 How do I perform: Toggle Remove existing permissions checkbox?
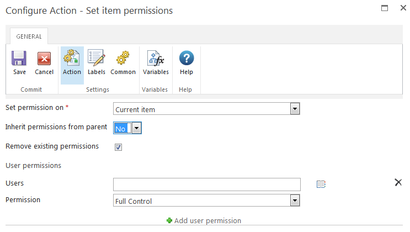(119, 147)
